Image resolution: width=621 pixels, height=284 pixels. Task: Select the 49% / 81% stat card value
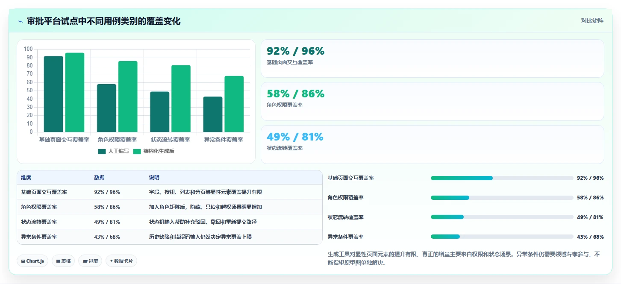point(295,137)
